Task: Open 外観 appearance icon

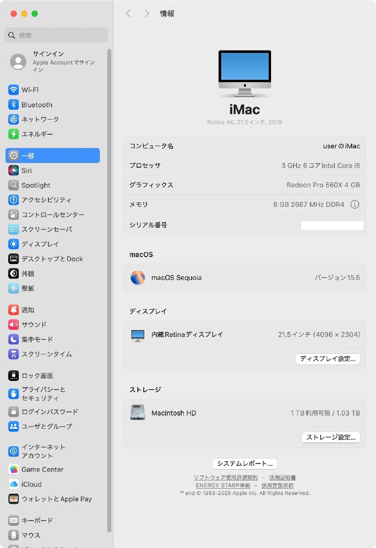Action: click(14, 274)
